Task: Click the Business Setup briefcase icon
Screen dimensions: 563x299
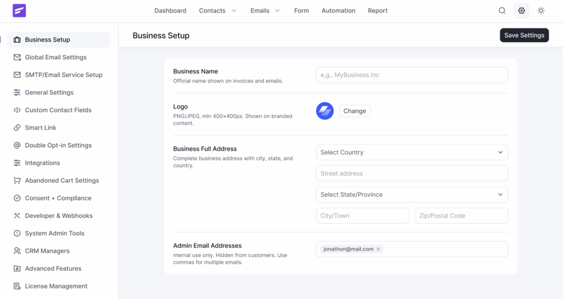Action: 17,40
